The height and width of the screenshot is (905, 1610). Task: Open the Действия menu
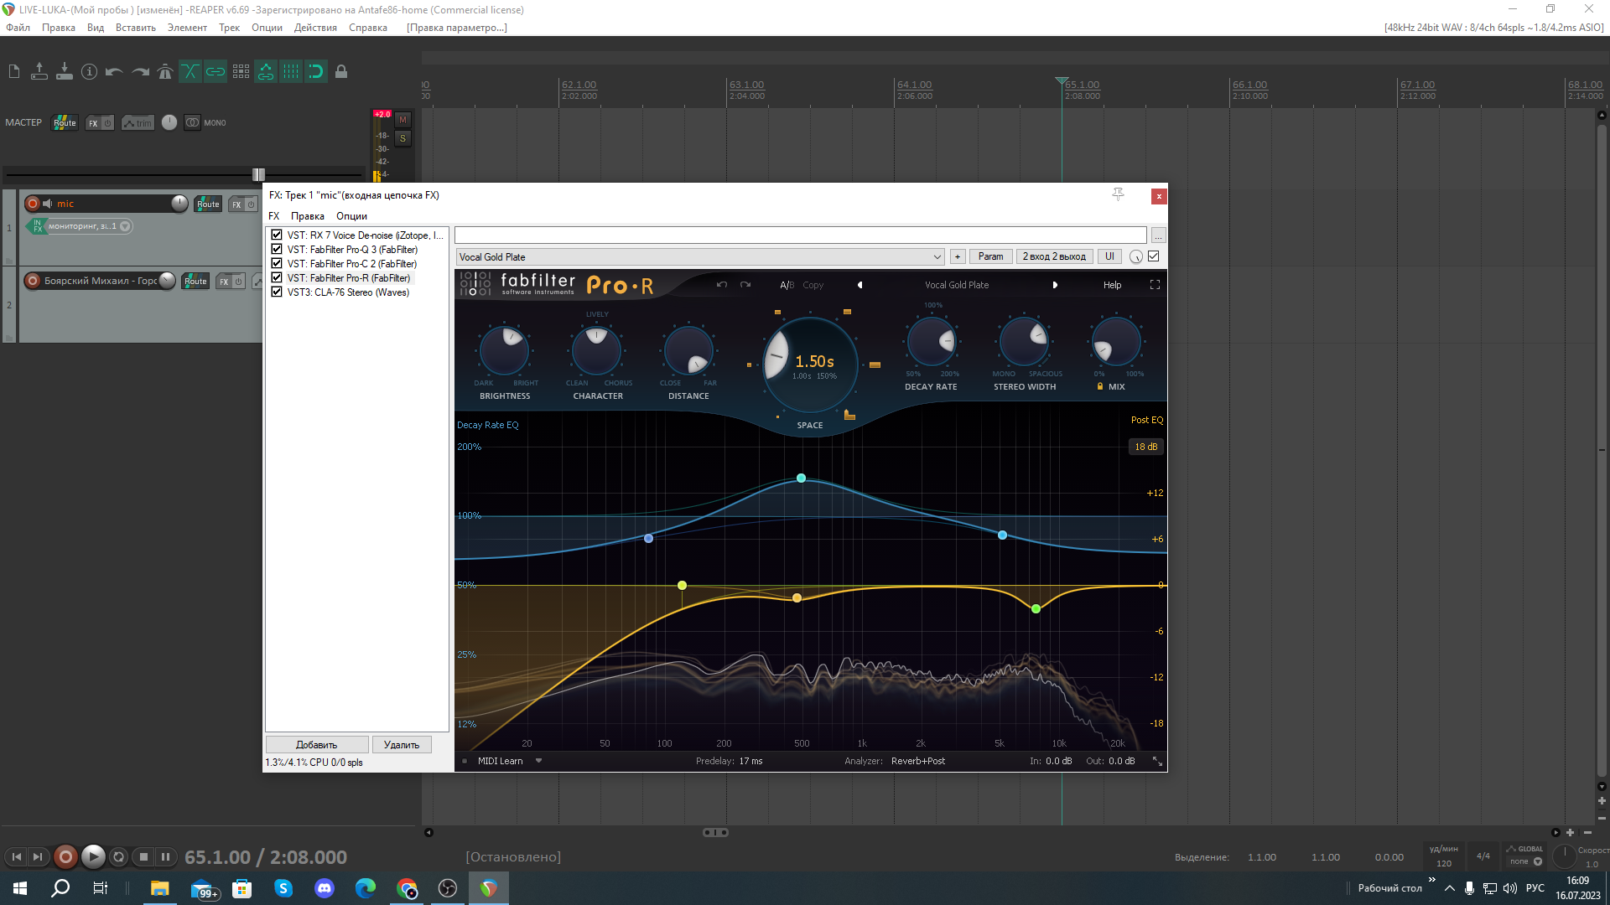coord(315,28)
